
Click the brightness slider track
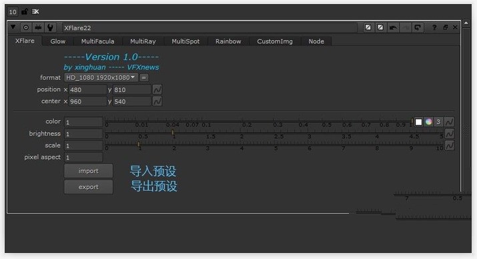tap(274, 134)
